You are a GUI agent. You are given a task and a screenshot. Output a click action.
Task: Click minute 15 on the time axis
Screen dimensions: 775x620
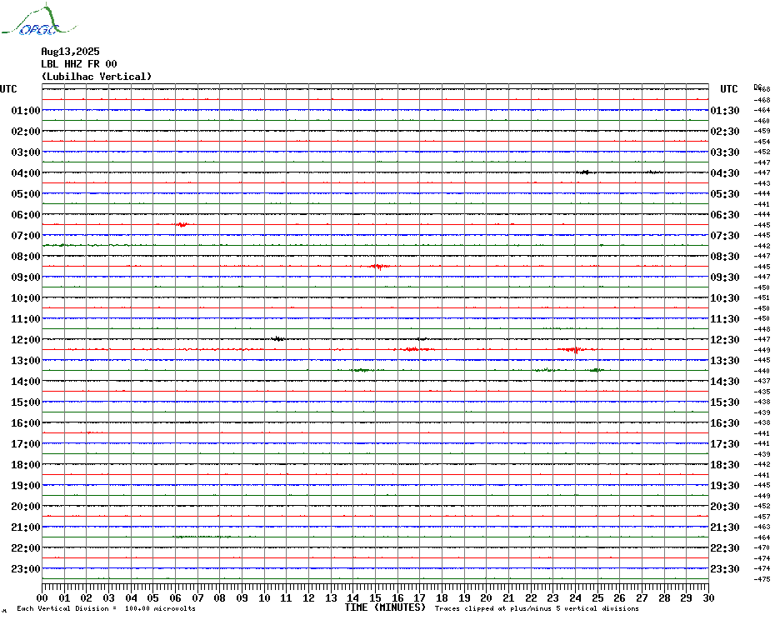[x=375, y=597]
